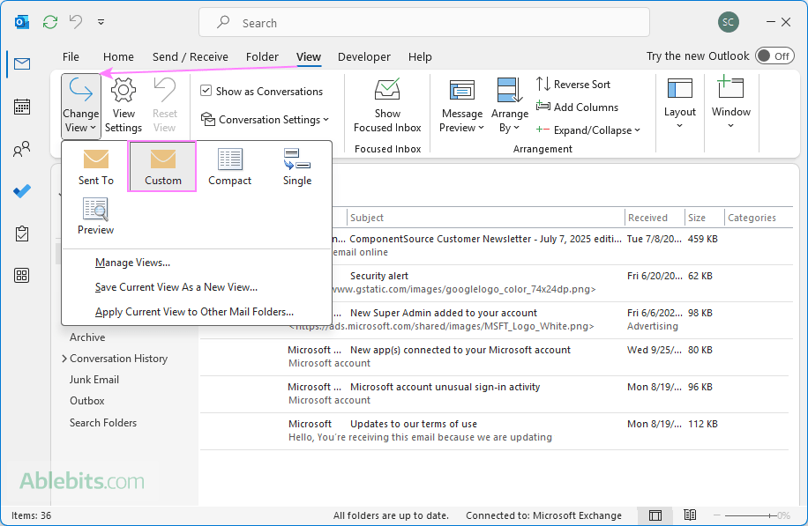The width and height of the screenshot is (808, 526).
Task: Open the Microsoft account unusual sign-in activity email
Action: [495, 394]
